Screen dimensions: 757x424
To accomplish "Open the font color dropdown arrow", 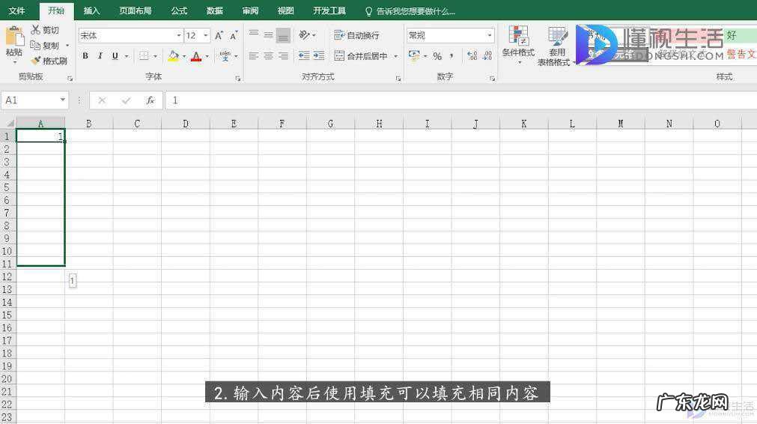I will click(207, 56).
